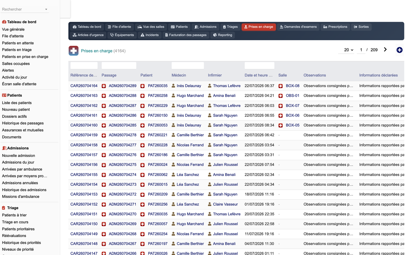Click room icon beside BOX-07
Viewport: 413px width, 255px height.
tap(281, 106)
